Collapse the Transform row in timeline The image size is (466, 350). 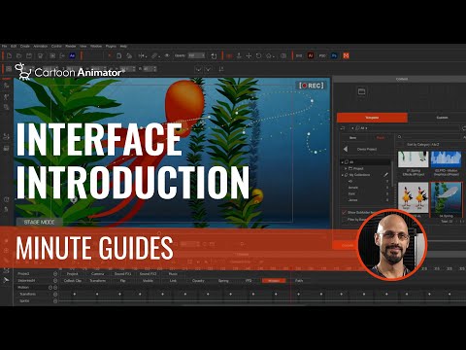point(55,295)
